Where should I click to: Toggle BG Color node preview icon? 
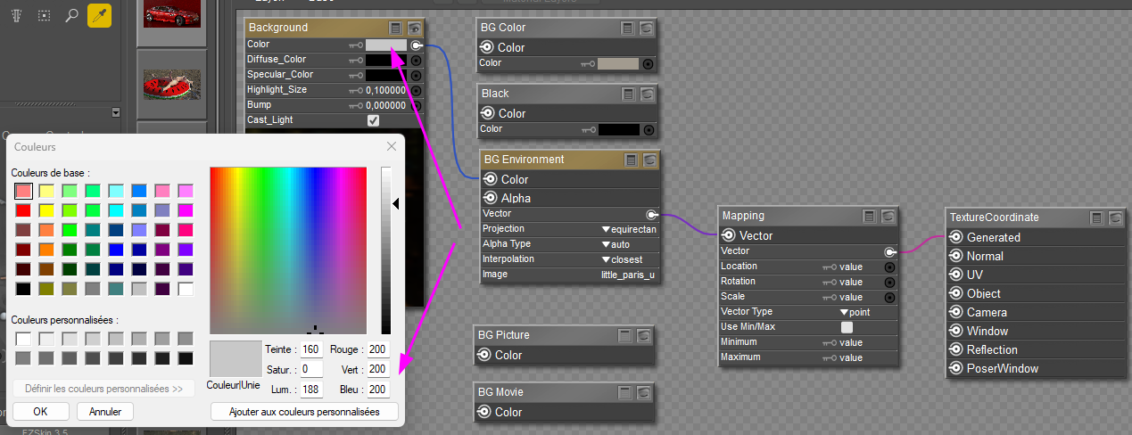point(647,28)
